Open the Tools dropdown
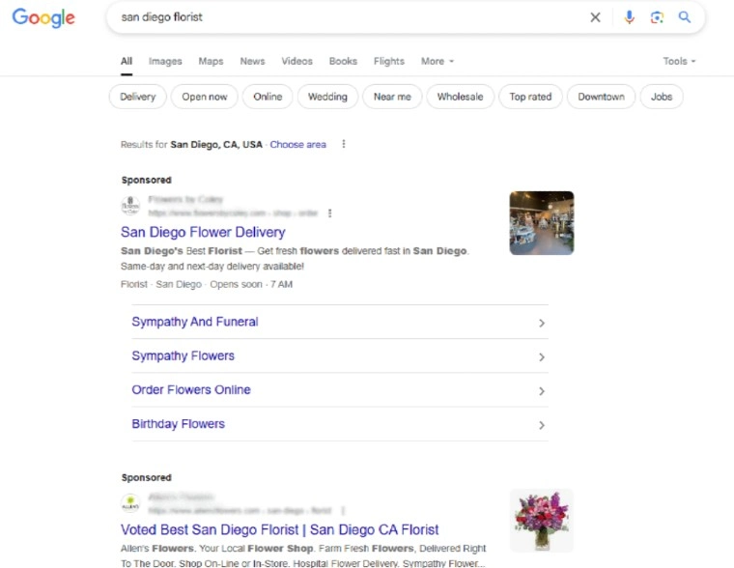This screenshot has height=568, width=734. (679, 62)
